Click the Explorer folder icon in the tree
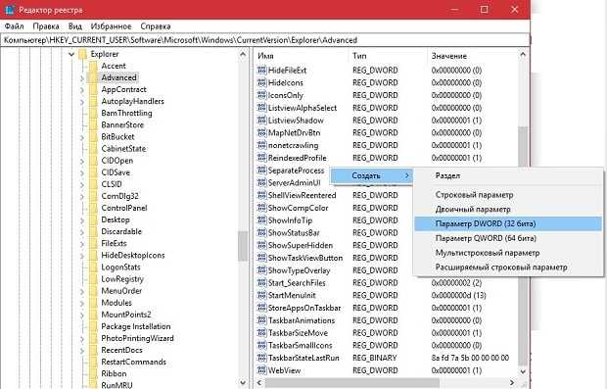The image size is (607, 389). [x=82, y=54]
